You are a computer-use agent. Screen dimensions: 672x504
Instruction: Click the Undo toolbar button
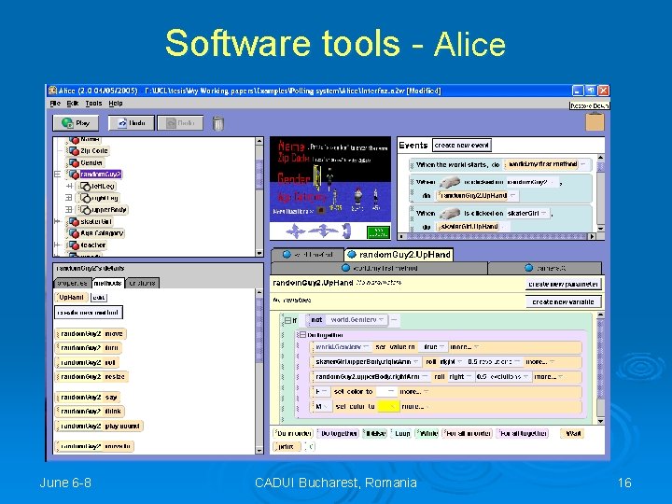(x=131, y=123)
